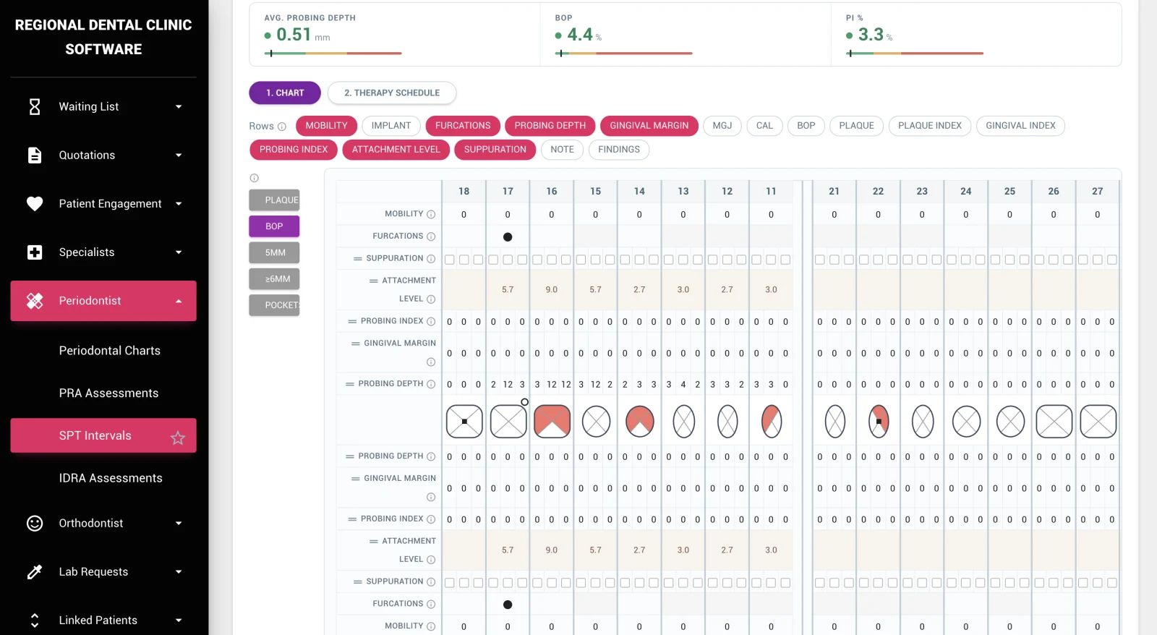Select tooth 13 diagram icon
This screenshot has height=635, width=1157.
[683, 422]
